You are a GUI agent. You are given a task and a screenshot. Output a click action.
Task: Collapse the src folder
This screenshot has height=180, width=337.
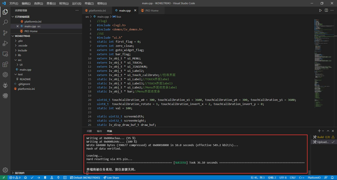[19, 60]
